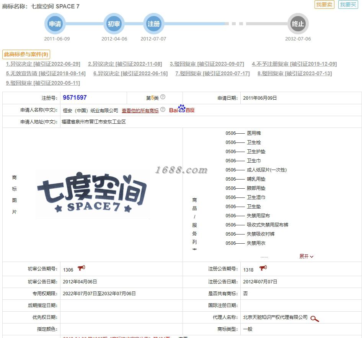
Task: Open case link 8.驳回复审 2023-07-13
Action: click(x=295, y=73)
